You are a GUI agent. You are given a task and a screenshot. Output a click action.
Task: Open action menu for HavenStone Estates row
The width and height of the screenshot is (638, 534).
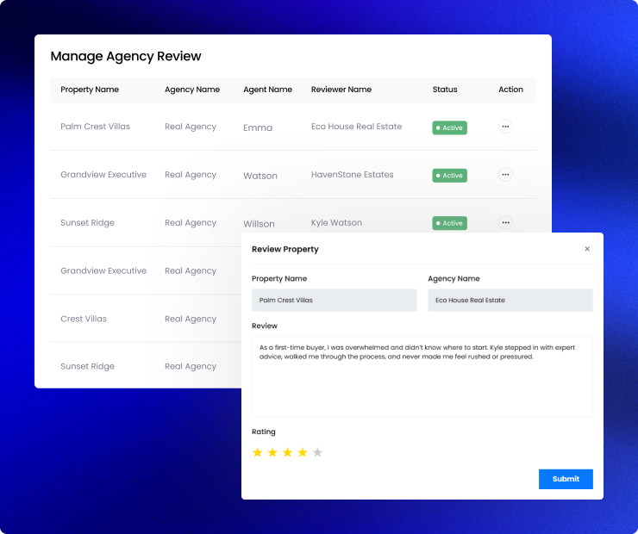505,174
